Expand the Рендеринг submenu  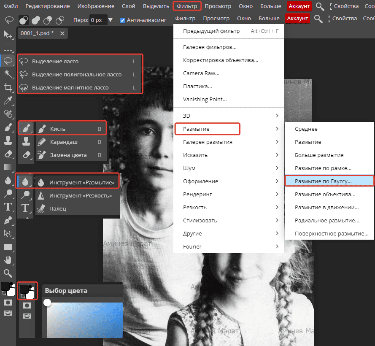click(228, 194)
